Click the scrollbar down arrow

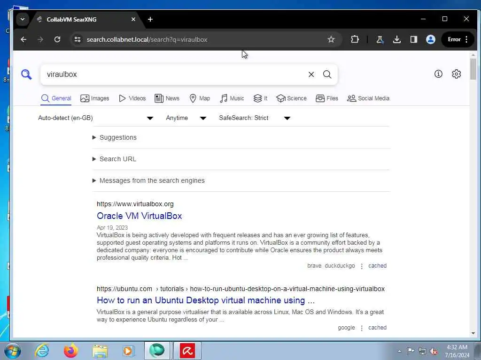pos(473,333)
